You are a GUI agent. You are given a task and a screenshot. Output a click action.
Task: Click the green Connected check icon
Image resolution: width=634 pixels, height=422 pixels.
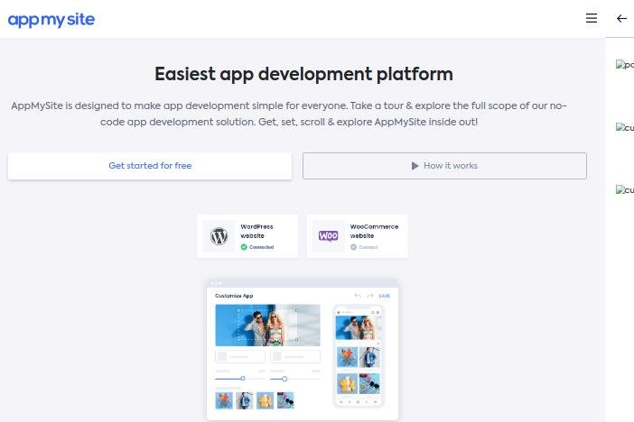pos(244,247)
